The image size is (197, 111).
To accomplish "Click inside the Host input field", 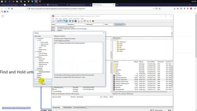I will pos(61,24).
